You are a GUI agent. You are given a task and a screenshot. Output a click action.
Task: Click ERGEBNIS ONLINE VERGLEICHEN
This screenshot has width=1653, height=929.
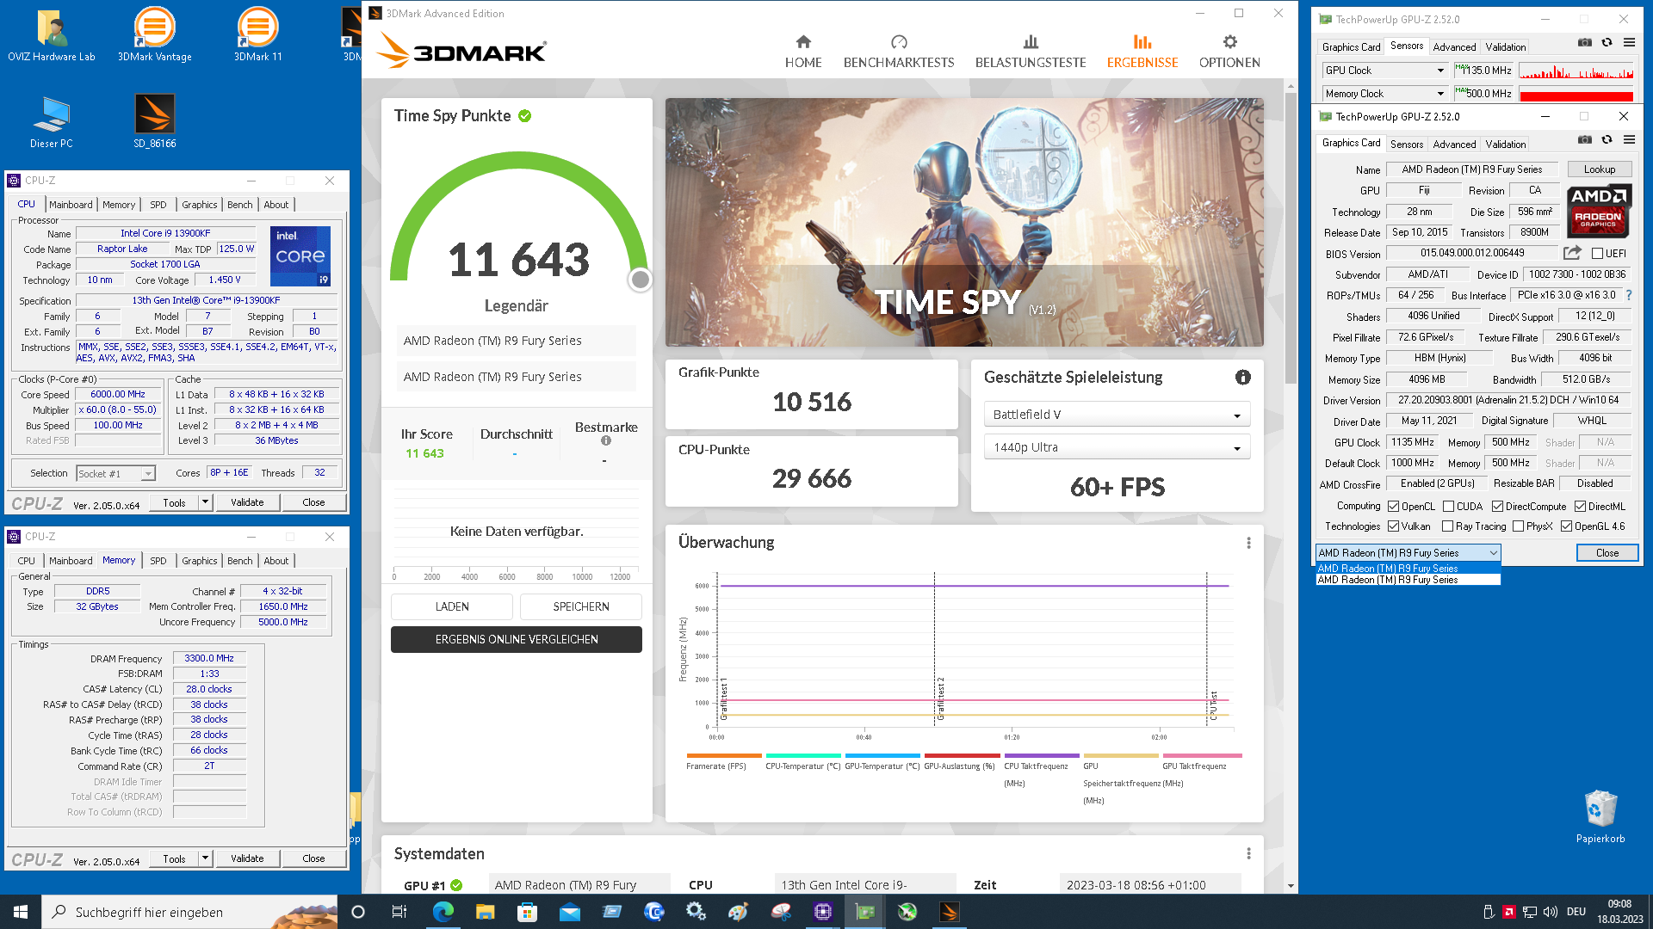click(x=517, y=639)
